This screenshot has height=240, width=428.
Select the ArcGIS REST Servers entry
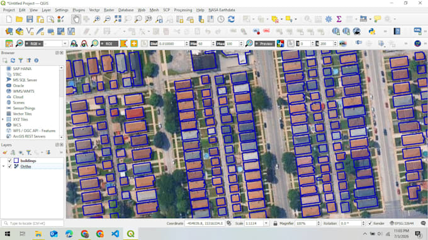(x=29, y=136)
